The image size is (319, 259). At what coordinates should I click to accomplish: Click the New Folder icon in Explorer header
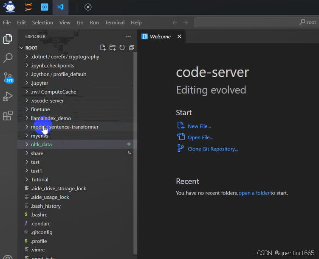113,48
